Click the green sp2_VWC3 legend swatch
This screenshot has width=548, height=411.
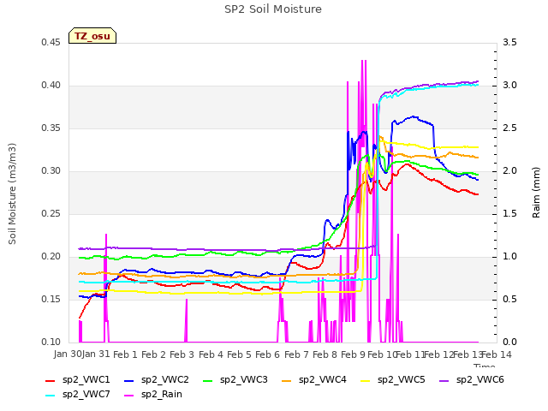tap(208, 380)
